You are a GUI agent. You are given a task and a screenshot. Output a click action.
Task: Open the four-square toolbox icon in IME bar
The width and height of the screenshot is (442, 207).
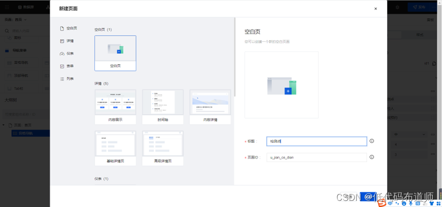click(x=438, y=203)
